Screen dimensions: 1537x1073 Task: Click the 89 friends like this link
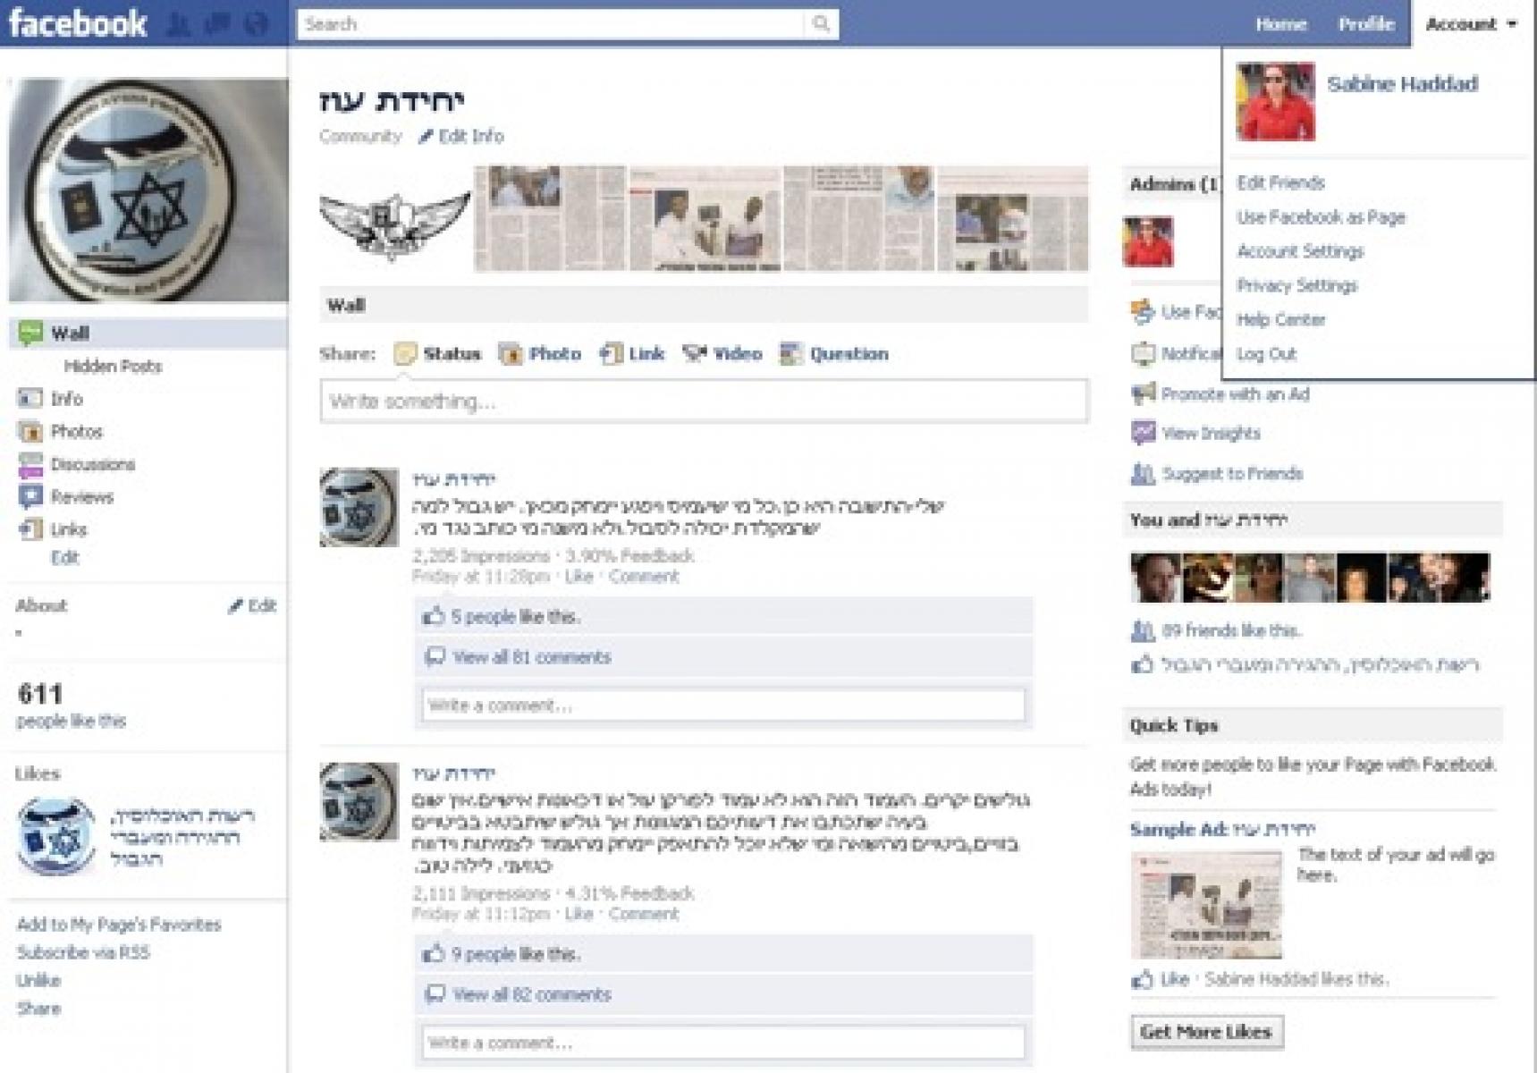(1230, 631)
